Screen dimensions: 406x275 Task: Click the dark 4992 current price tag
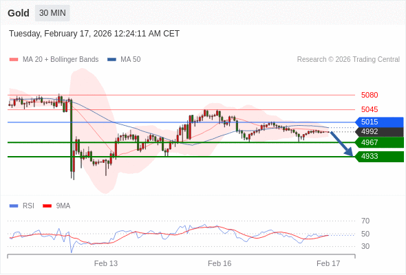coord(379,132)
